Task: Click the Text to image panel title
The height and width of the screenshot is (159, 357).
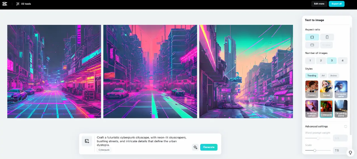Action: 314,20
